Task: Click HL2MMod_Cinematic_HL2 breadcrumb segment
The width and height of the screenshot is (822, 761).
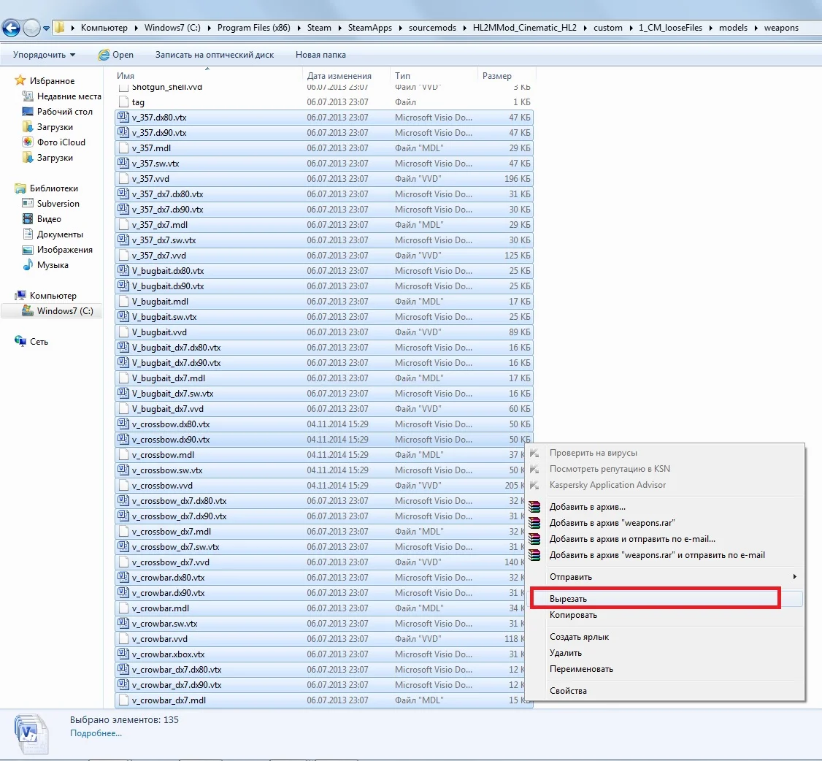Action: [x=524, y=28]
